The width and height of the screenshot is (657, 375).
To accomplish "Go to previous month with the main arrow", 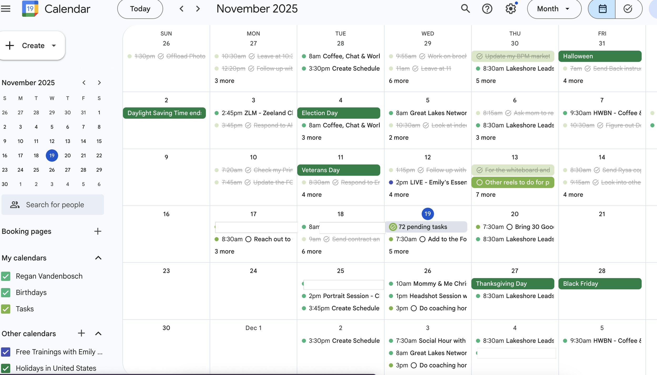I will click(182, 9).
